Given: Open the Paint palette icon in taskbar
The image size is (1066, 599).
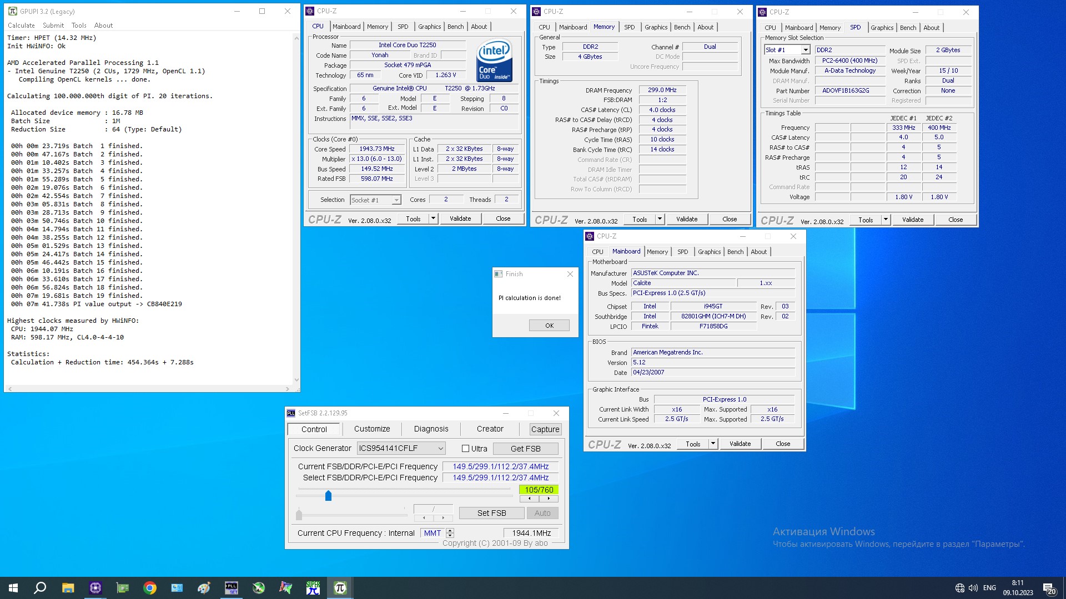Looking at the screenshot, I should 204,588.
